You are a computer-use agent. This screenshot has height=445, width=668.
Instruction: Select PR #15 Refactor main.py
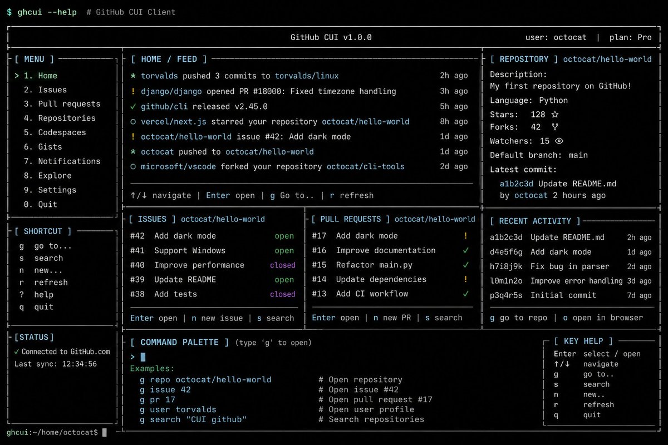click(390, 265)
